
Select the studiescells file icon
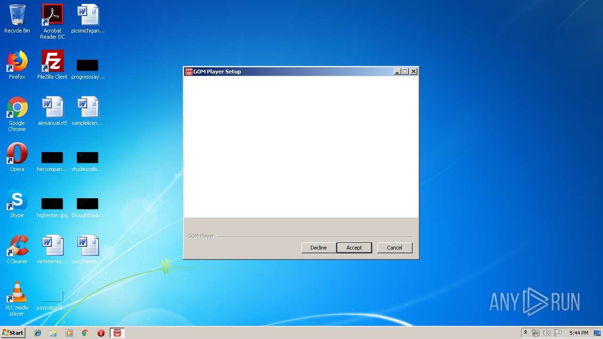pos(88,161)
